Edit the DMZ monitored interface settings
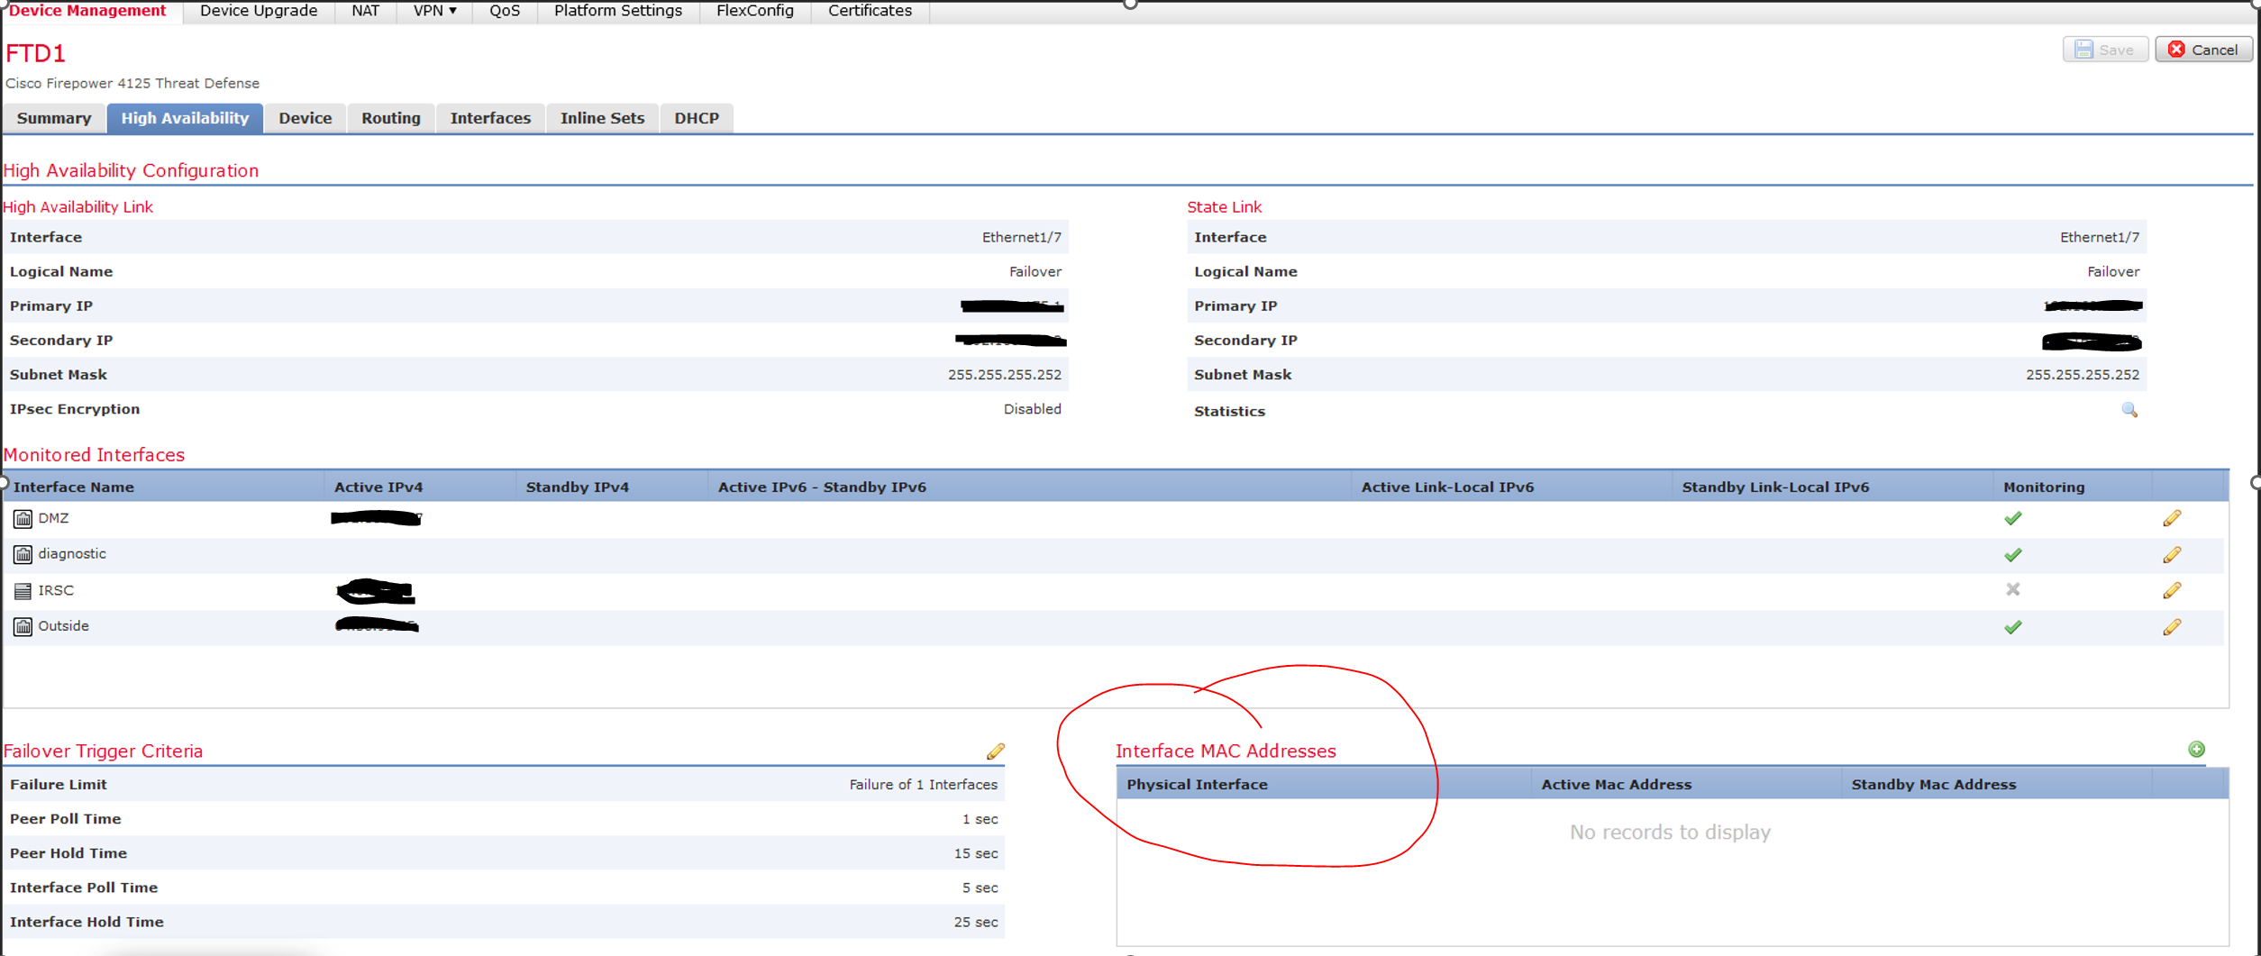Viewport: 2261px width, 956px height. pyautogui.click(x=2172, y=517)
